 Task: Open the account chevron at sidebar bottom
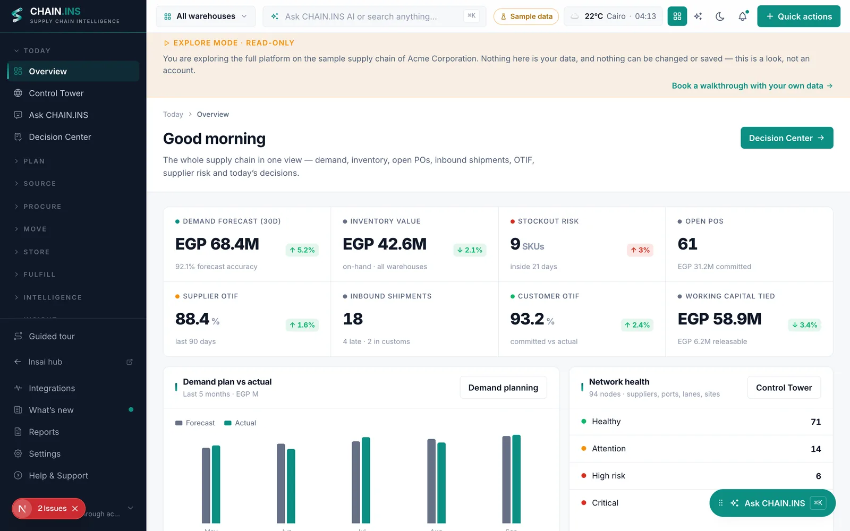tap(130, 508)
